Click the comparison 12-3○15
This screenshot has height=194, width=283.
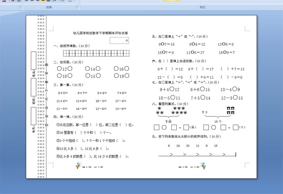232,98
